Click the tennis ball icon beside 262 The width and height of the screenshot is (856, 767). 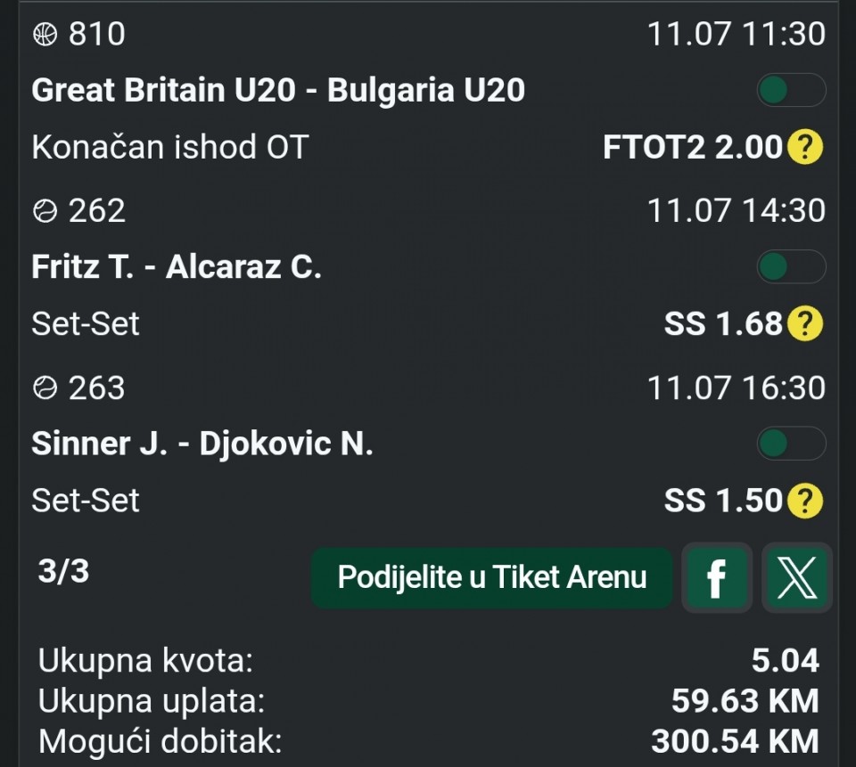click(x=45, y=211)
